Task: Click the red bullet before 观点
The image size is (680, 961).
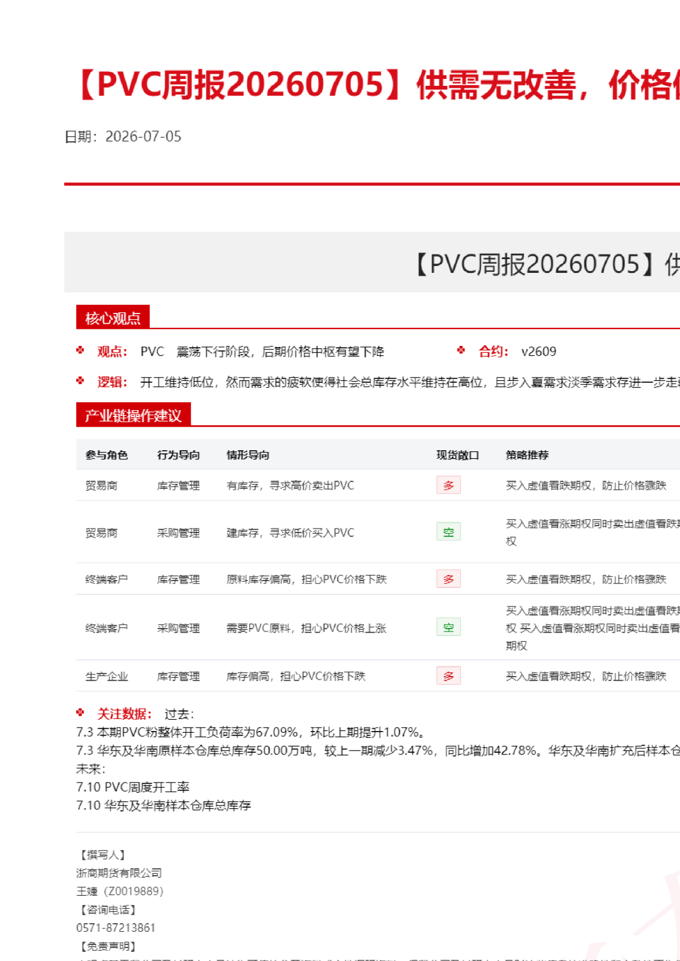Action: (x=80, y=350)
